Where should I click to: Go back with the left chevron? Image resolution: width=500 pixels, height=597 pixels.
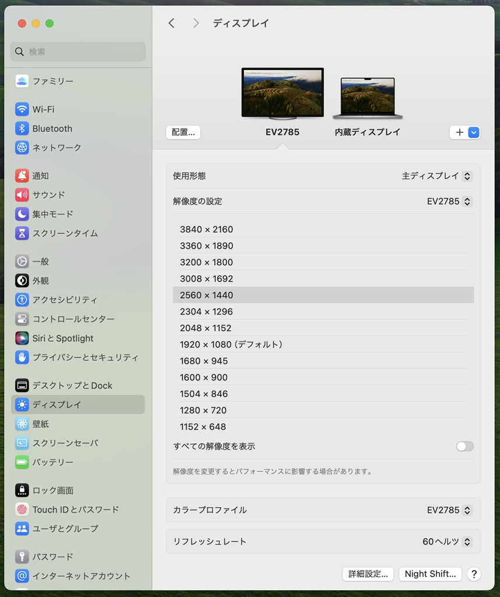pyautogui.click(x=172, y=23)
